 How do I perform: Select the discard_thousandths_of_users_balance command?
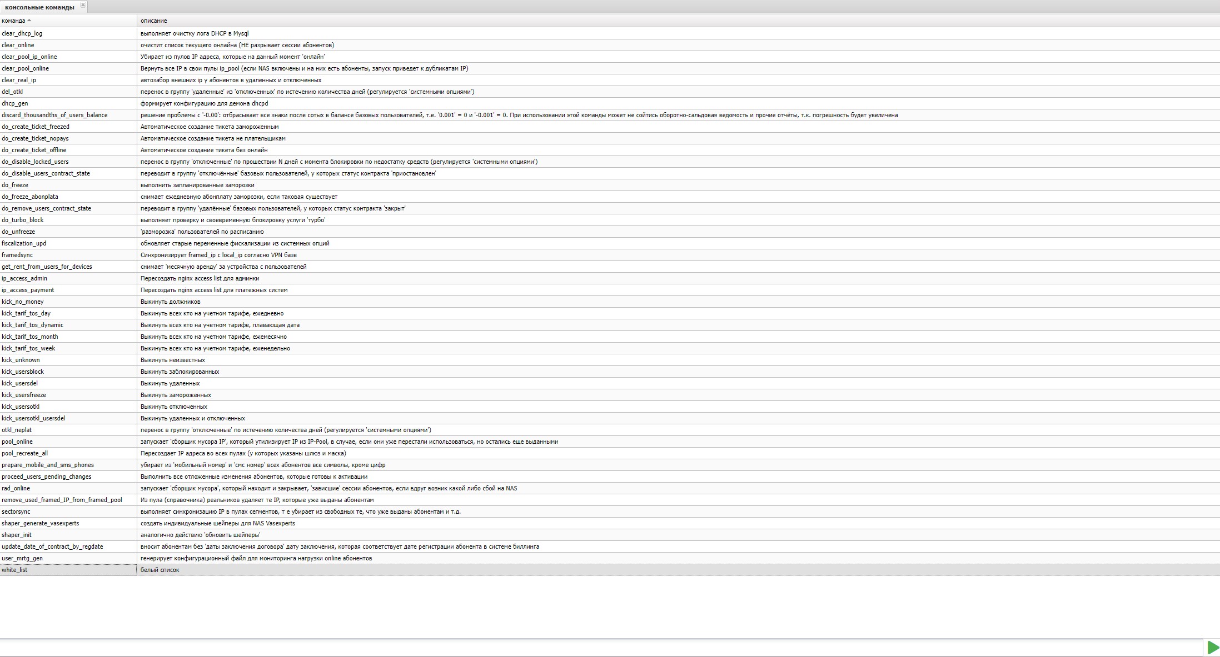pyautogui.click(x=54, y=115)
